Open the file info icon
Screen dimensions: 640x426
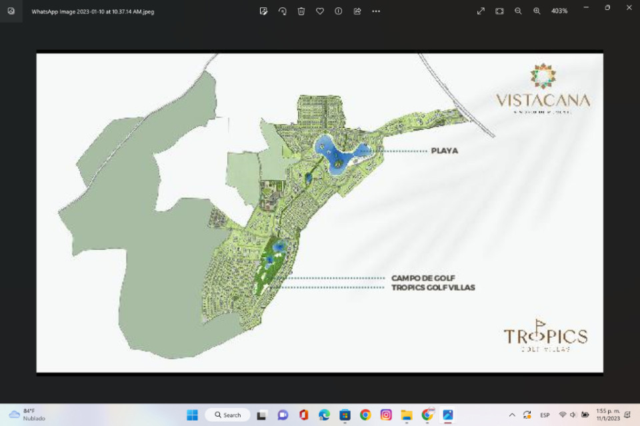click(339, 11)
